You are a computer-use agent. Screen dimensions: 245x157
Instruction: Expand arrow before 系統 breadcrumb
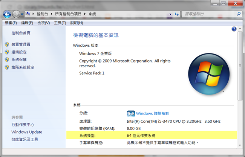click(x=85, y=14)
